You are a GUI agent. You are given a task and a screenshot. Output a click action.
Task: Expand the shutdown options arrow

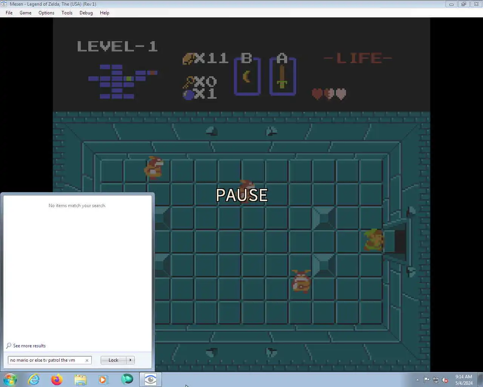[131, 360]
